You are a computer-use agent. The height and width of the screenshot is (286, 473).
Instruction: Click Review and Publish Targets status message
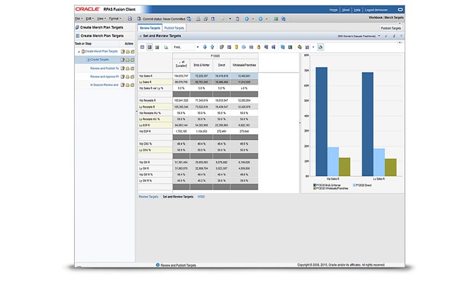coord(178,265)
